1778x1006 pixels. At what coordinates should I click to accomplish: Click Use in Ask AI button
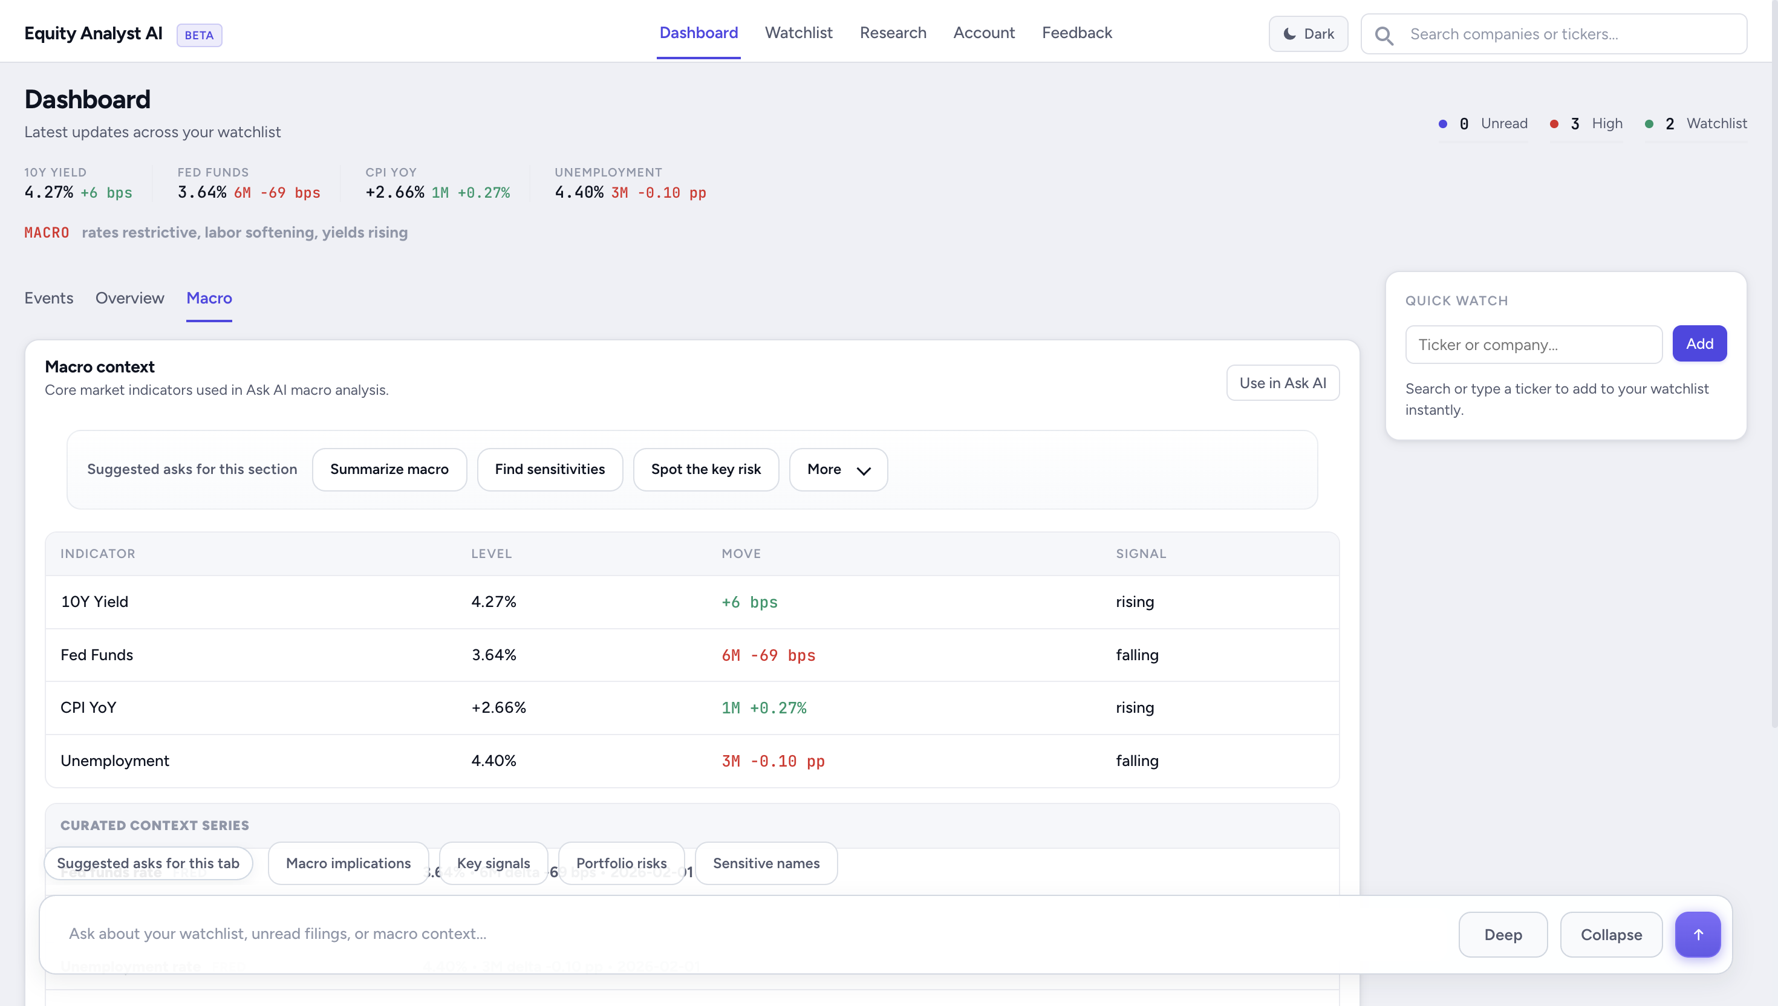[x=1282, y=382]
